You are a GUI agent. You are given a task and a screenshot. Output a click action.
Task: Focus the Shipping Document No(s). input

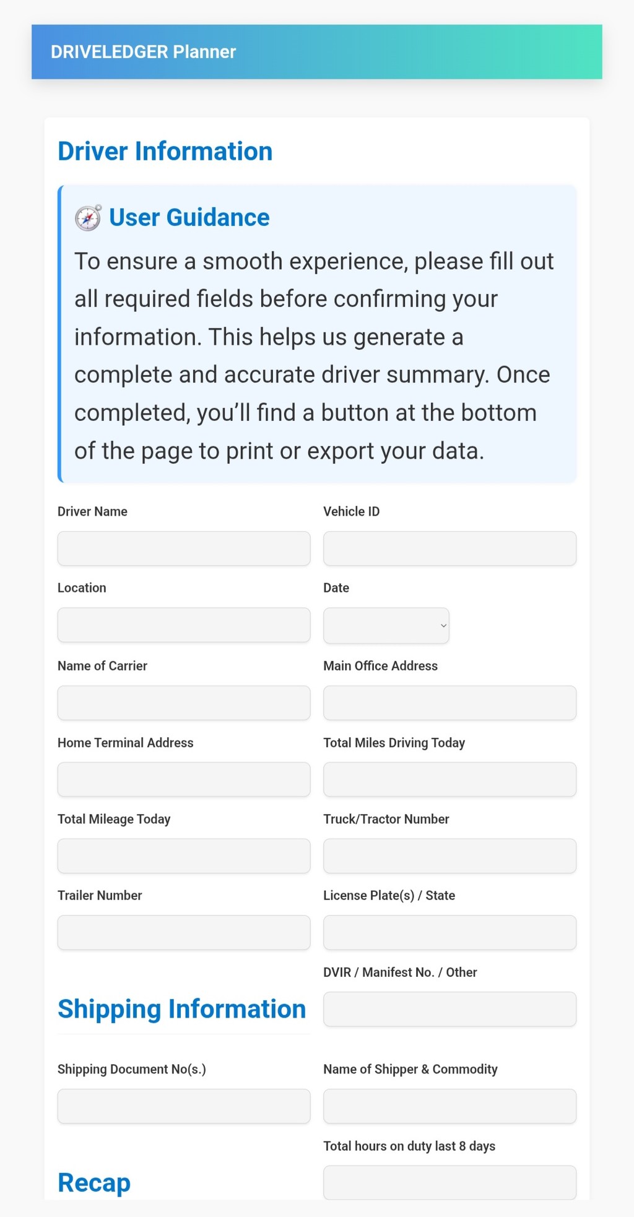[183, 1106]
